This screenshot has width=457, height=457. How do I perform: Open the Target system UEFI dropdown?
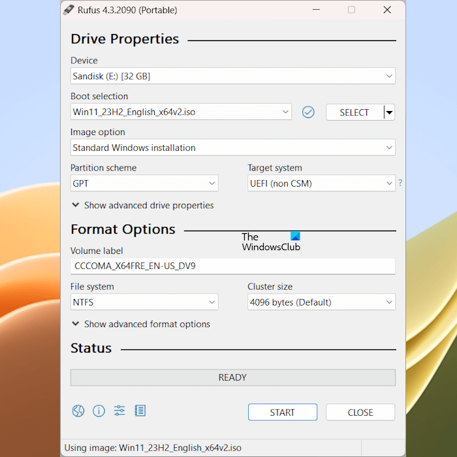coord(321,183)
